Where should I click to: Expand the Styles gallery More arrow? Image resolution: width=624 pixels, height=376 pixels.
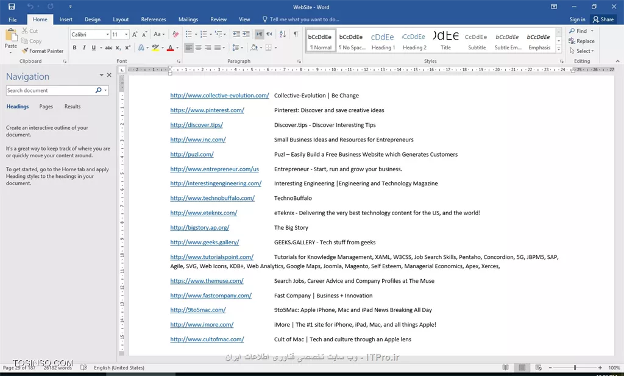[x=559, y=49]
